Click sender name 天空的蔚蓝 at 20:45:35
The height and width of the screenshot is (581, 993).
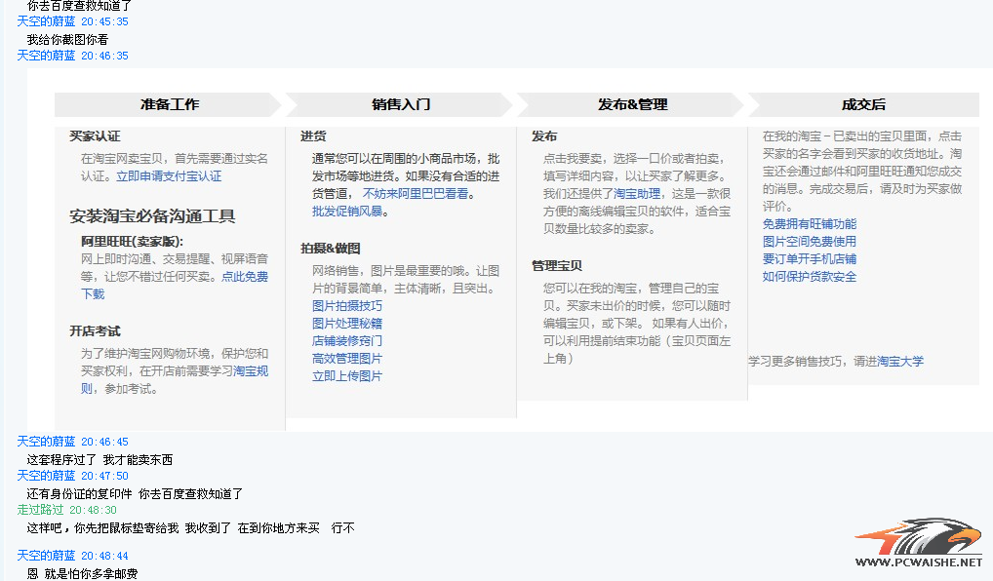pyautogui.click(x=46, y=21)
